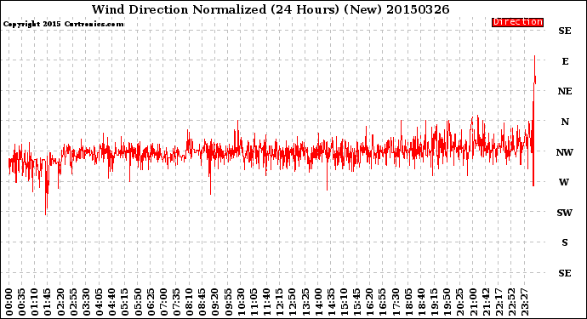Select the E direction axis label
587x319 pixels.
565,61
